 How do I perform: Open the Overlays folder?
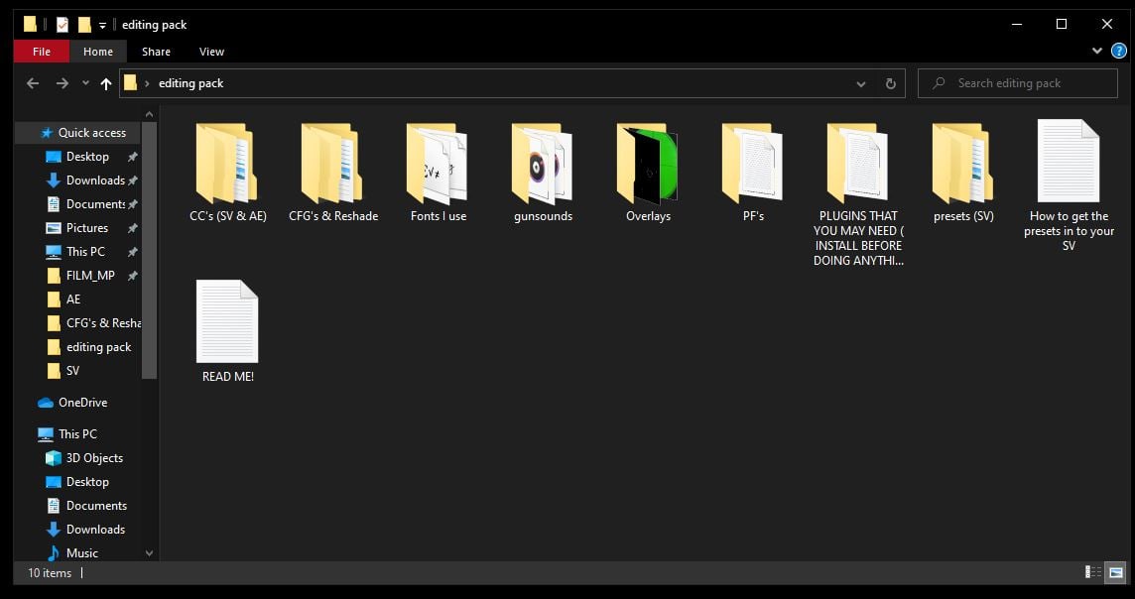pos(648,173)
